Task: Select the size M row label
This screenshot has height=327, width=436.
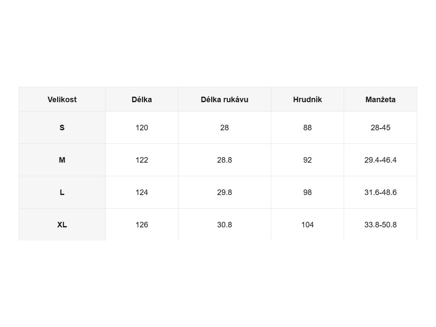Action: [x=62, y=160]
